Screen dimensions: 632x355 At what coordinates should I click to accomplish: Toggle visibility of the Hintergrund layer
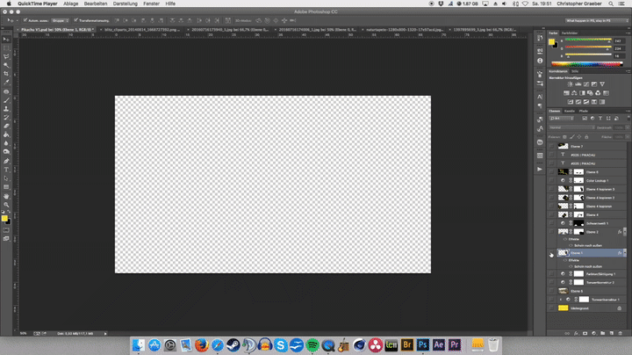[551, 308]
